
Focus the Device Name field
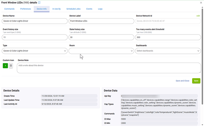pos(35,21)
